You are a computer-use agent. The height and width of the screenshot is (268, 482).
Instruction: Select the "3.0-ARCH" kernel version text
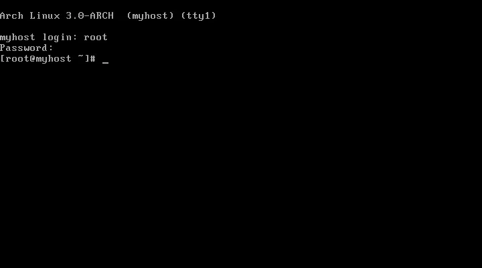pos(90,15)
